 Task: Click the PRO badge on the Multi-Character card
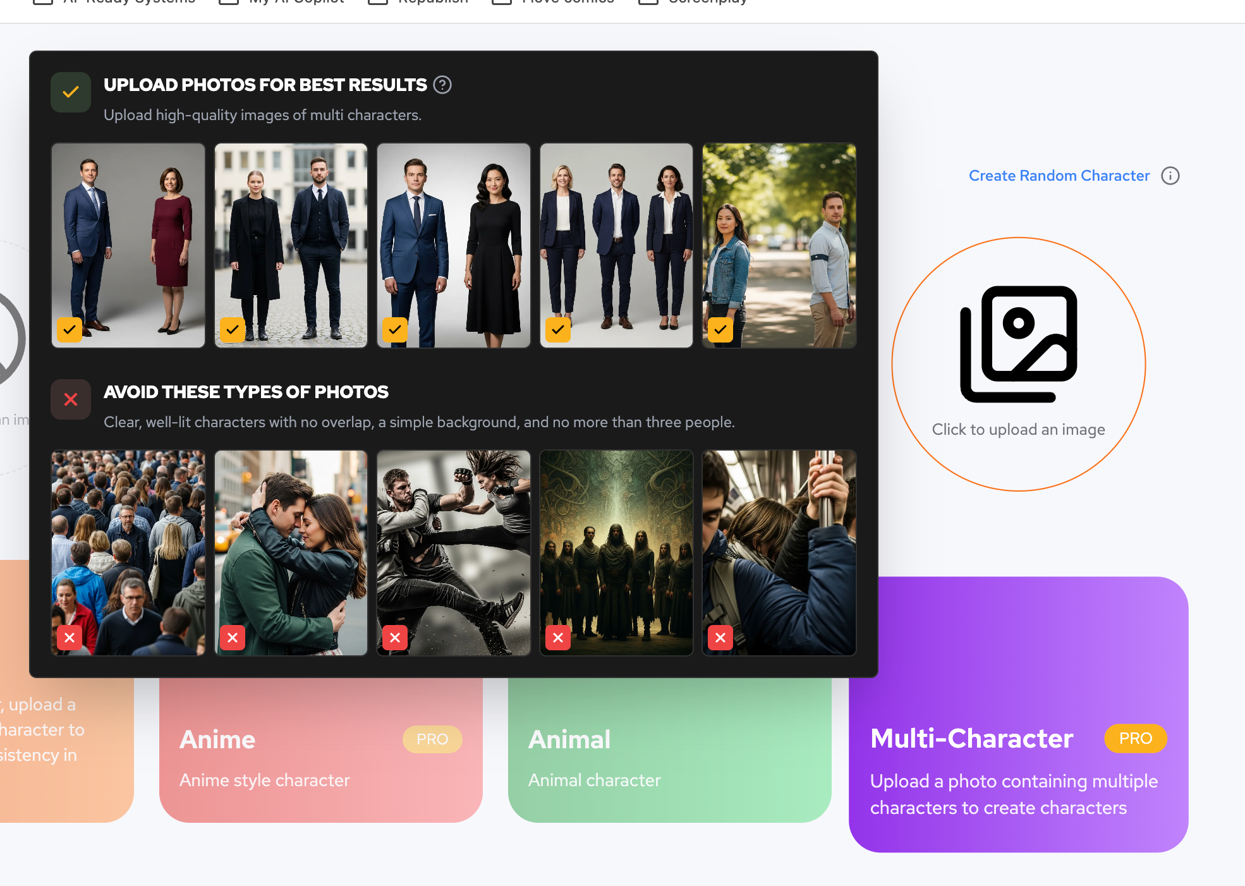pyautogui.click(x=1136, y=738)
